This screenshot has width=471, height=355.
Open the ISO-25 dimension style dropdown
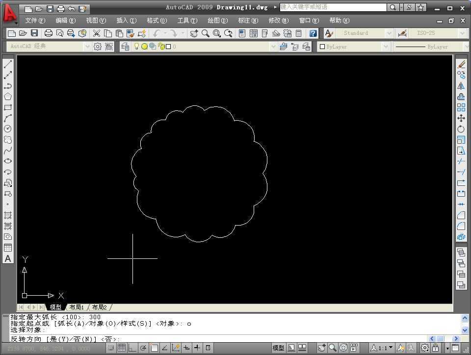pos(463,33)
